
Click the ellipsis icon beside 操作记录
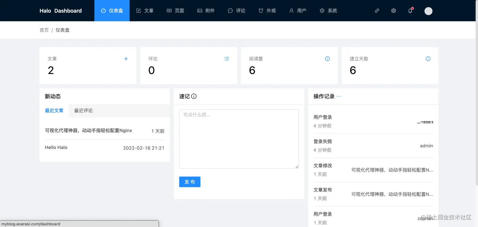339,96
